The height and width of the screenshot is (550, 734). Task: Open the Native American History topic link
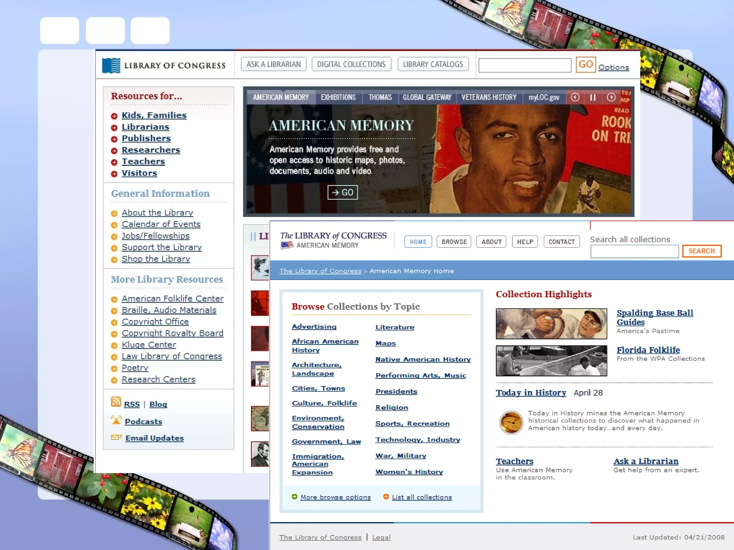423,359
